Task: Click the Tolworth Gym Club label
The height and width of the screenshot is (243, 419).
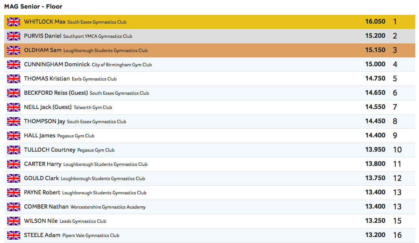Action: [93, 107]
